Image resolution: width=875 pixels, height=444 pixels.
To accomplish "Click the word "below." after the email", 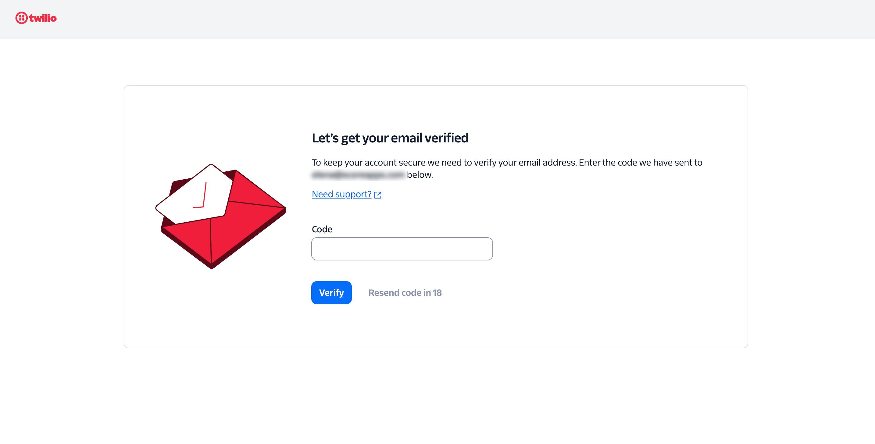I will pos(420,175).
